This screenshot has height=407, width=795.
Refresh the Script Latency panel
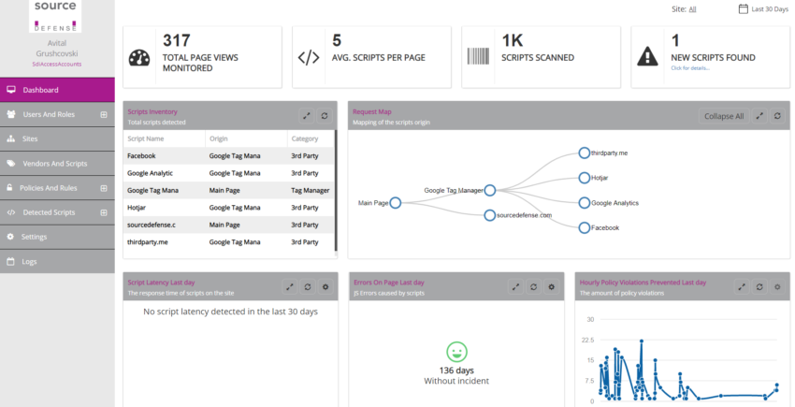pos(308,286)
